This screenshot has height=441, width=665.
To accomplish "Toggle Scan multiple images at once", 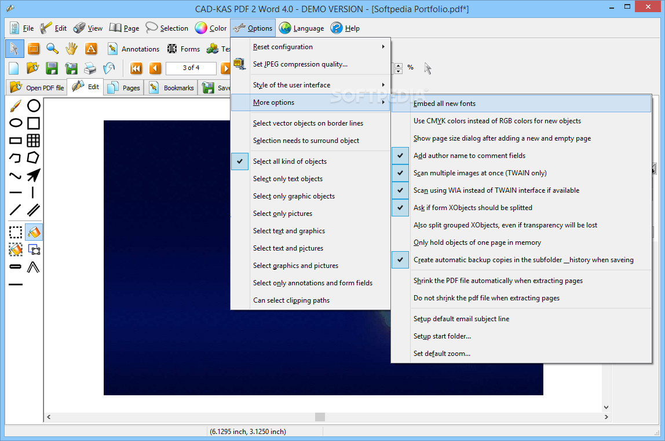I will point(521,173).
